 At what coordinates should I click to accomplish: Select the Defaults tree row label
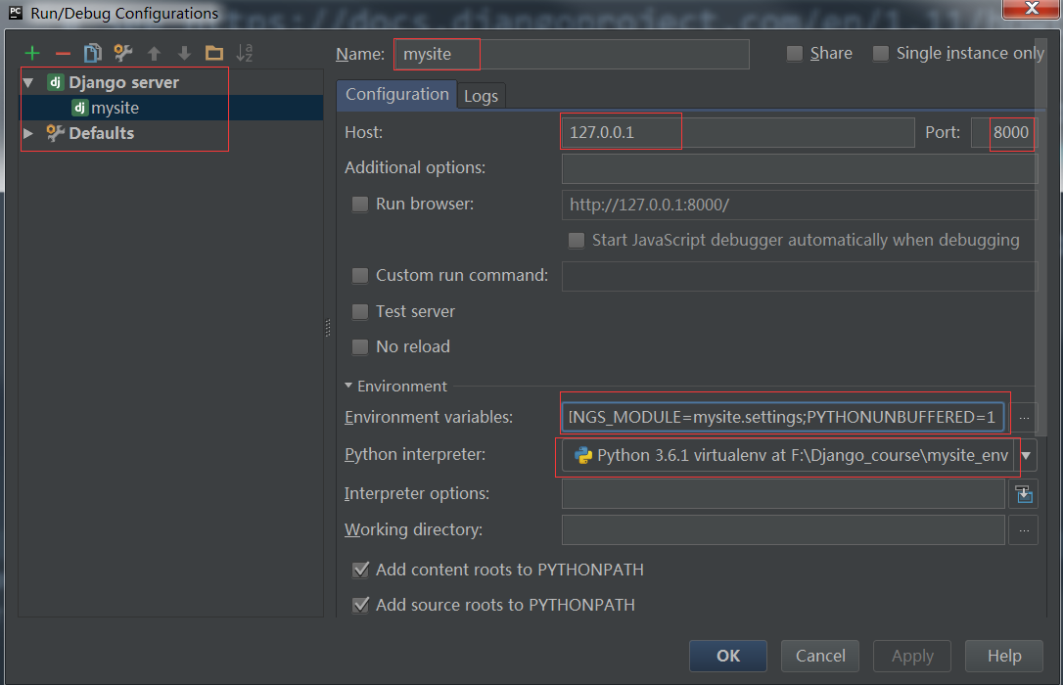[x=102, y=133]
